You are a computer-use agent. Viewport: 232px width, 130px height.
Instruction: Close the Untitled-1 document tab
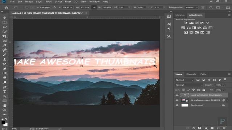click(x=86, y=13)
